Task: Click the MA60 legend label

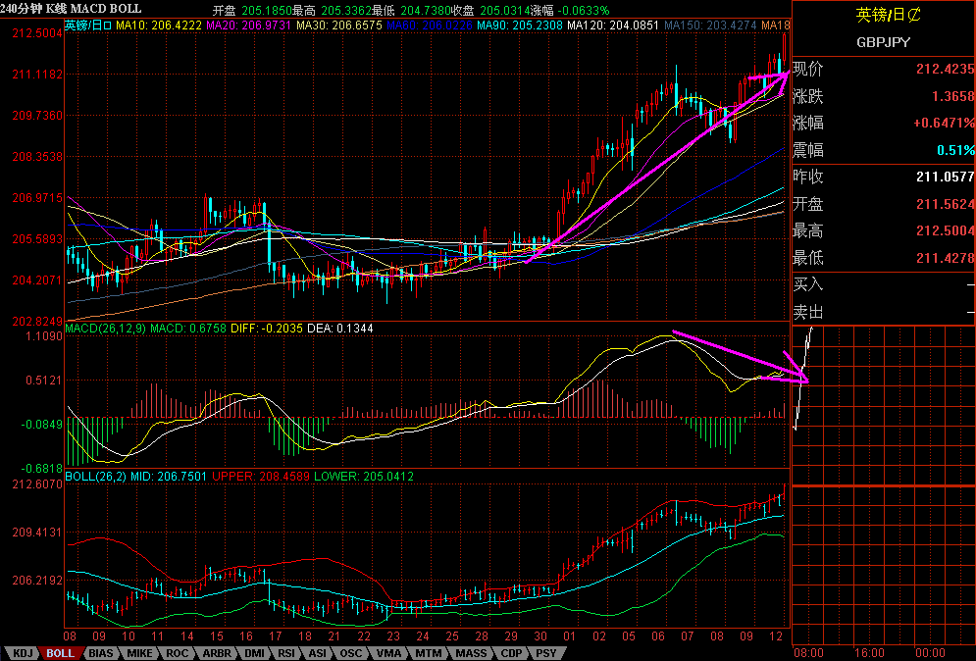Action: pos(430,25)
